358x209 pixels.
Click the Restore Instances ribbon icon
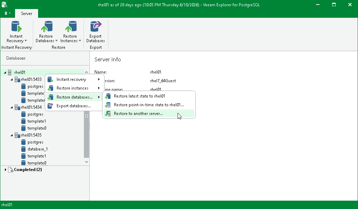[x=71, y=26]
